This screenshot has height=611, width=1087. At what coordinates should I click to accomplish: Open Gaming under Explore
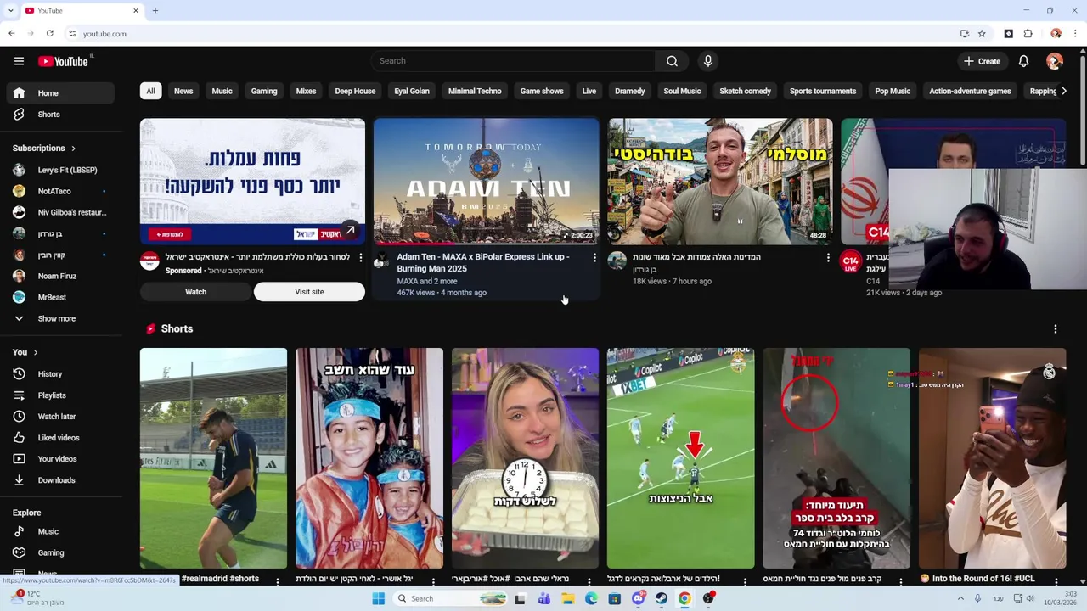point(59,553)
